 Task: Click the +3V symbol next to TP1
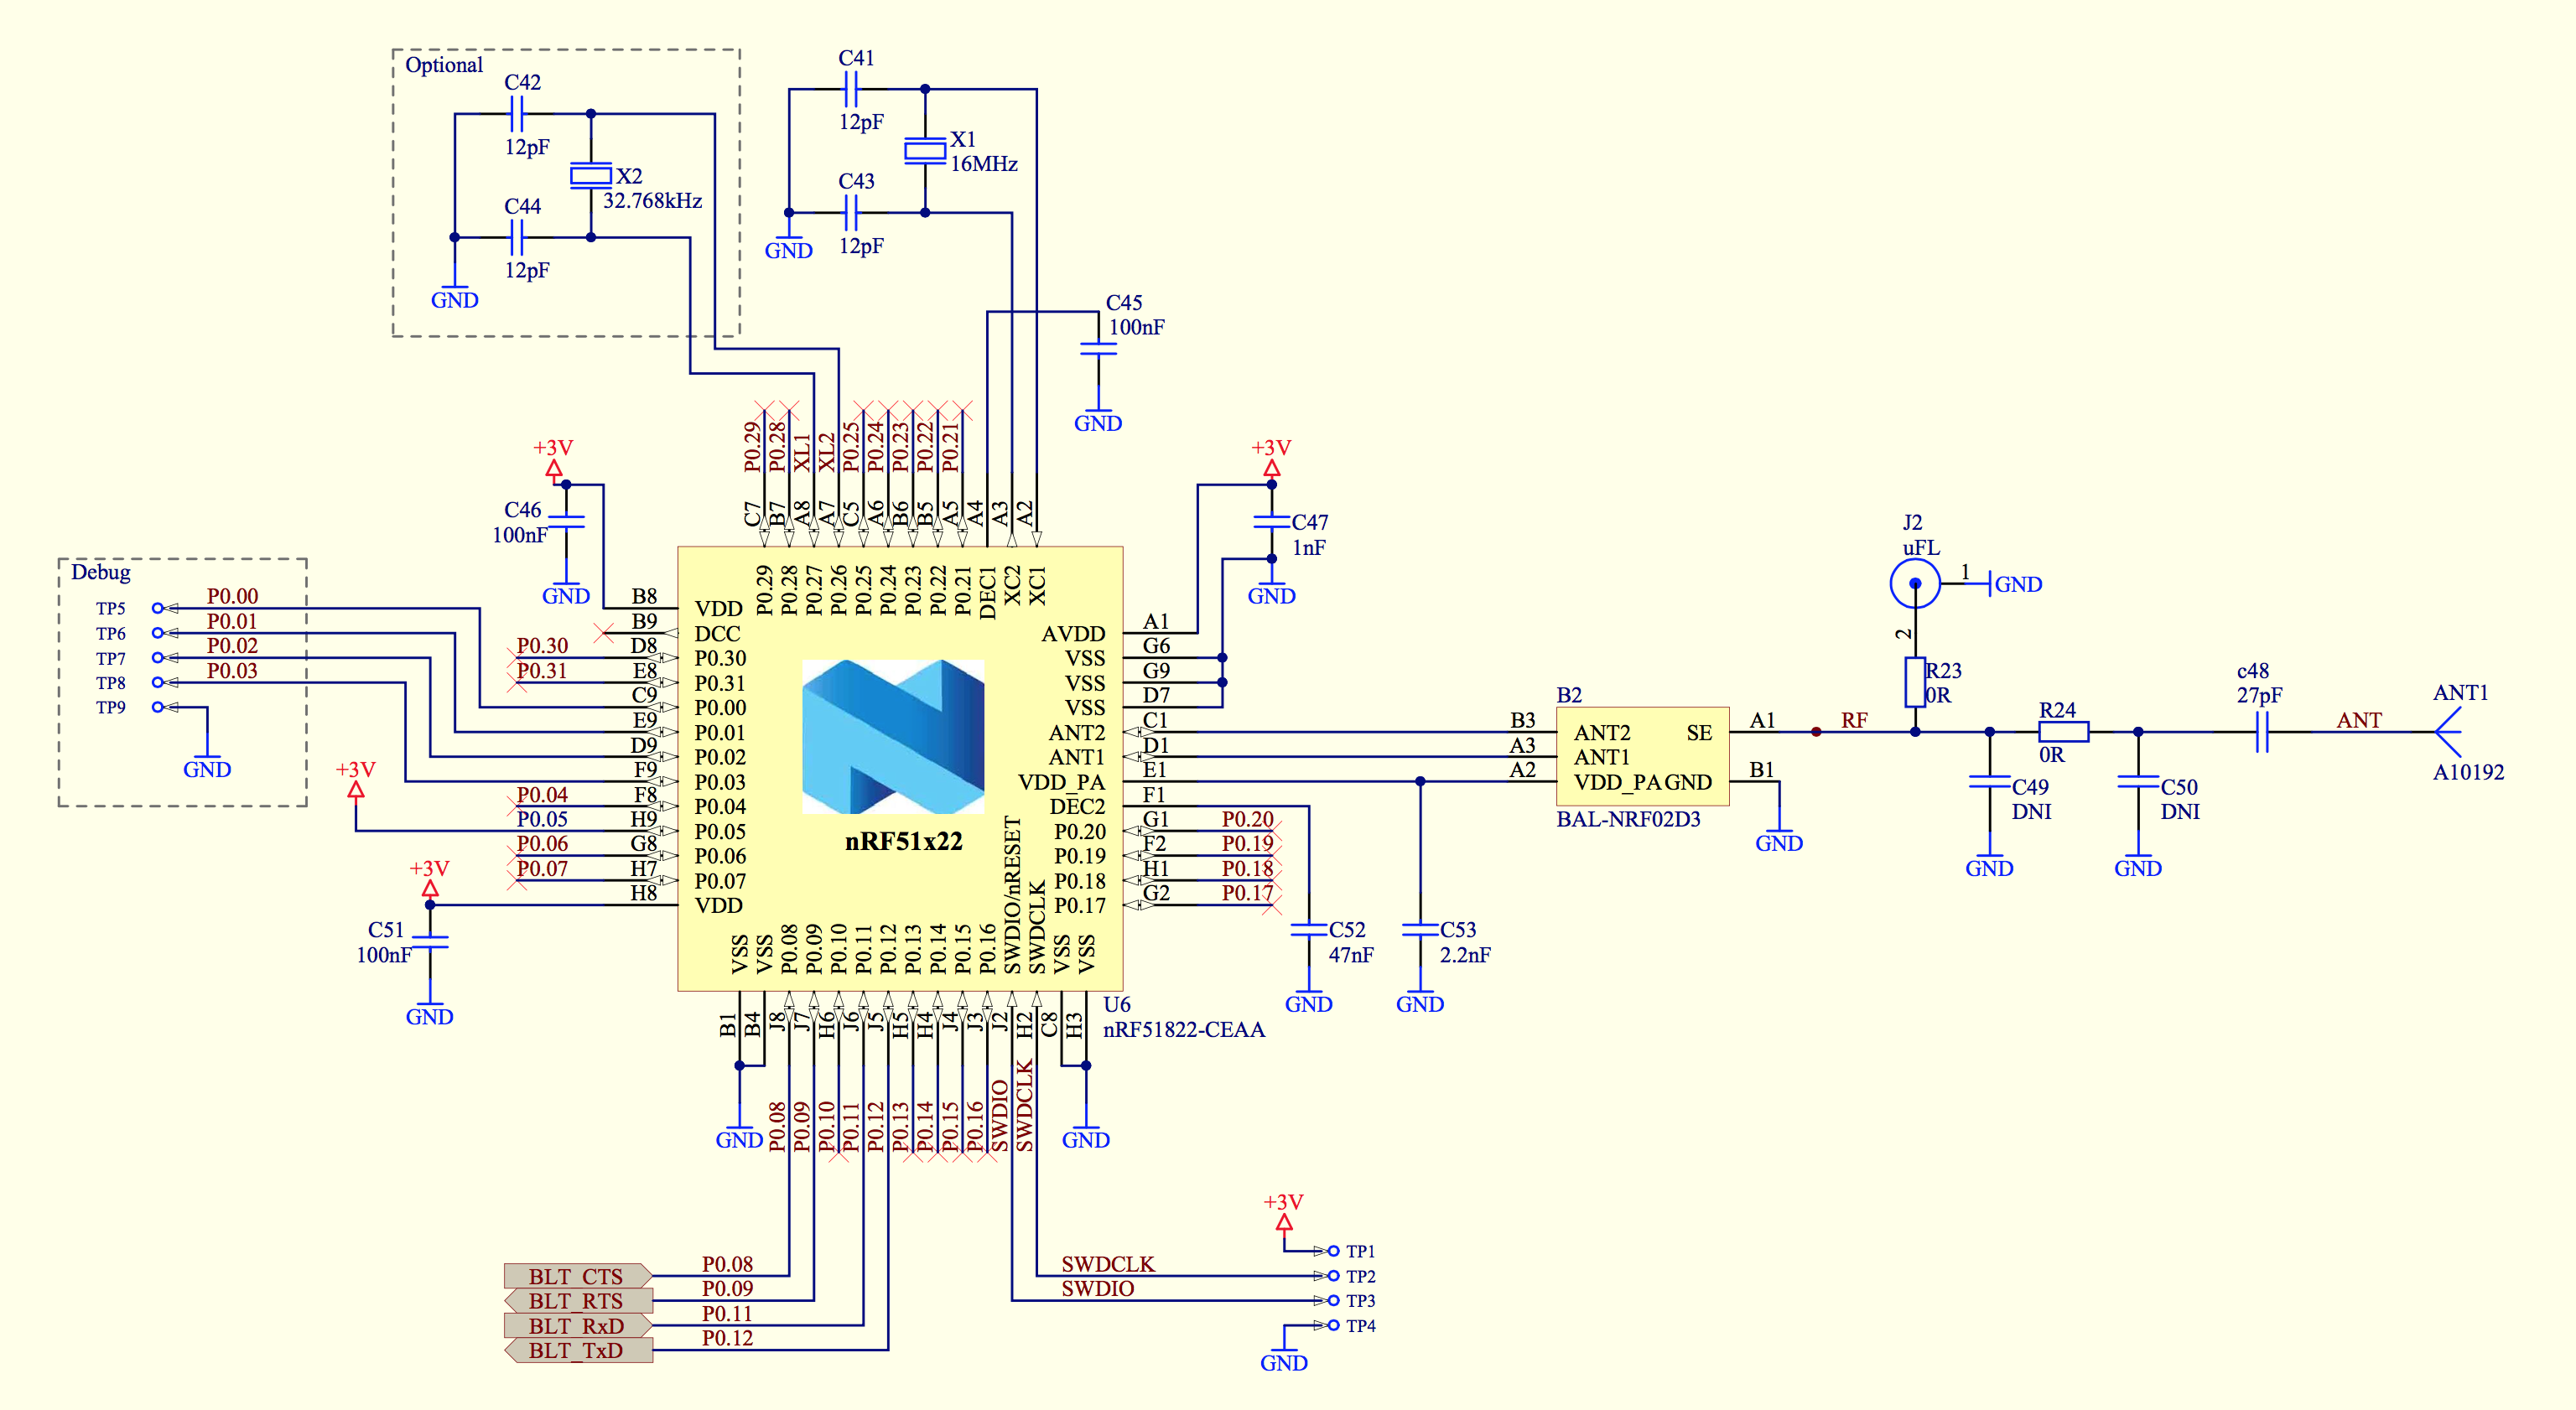tap(1284, 1213)
